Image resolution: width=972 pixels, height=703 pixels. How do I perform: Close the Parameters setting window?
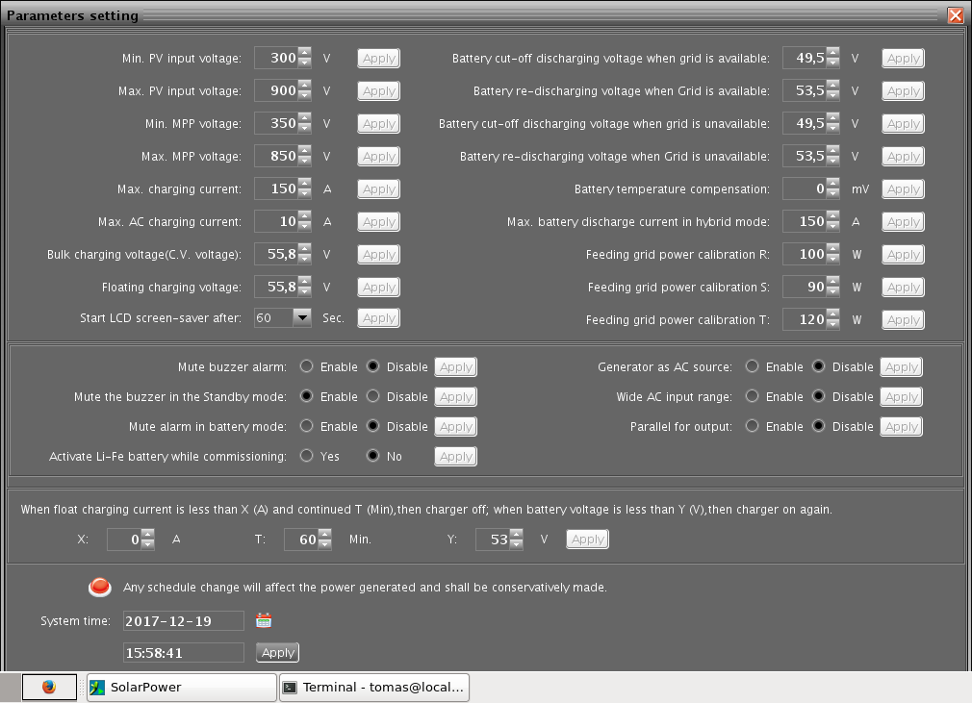(956, 15)
